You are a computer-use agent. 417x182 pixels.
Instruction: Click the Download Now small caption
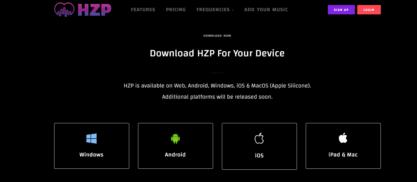pos(217,36)
